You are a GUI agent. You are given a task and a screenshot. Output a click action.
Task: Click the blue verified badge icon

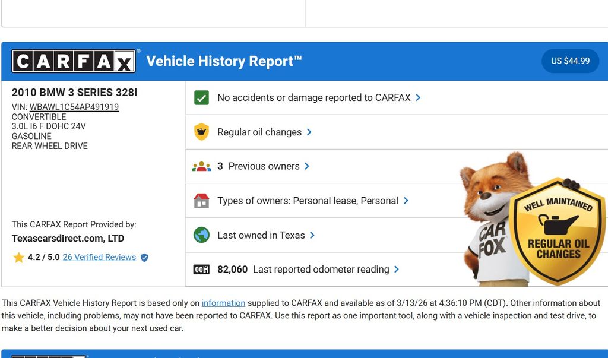click(x=144, y=258)
